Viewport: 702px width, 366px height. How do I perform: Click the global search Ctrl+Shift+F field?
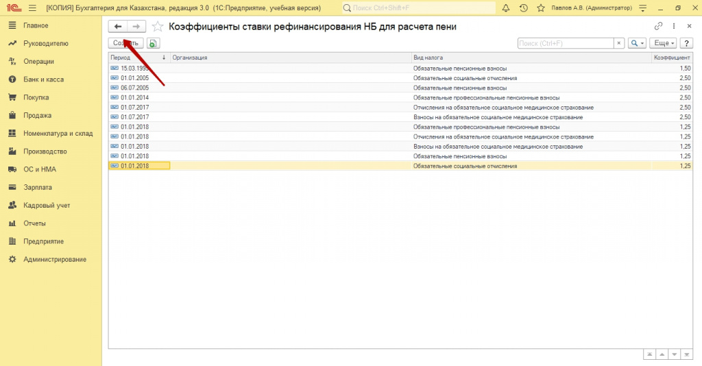(x=419, y=8)
